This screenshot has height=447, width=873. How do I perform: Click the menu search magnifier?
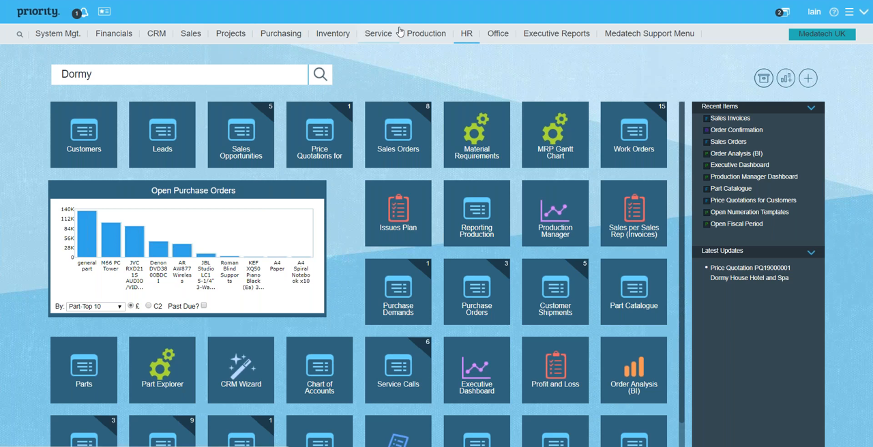click(20, 34)
